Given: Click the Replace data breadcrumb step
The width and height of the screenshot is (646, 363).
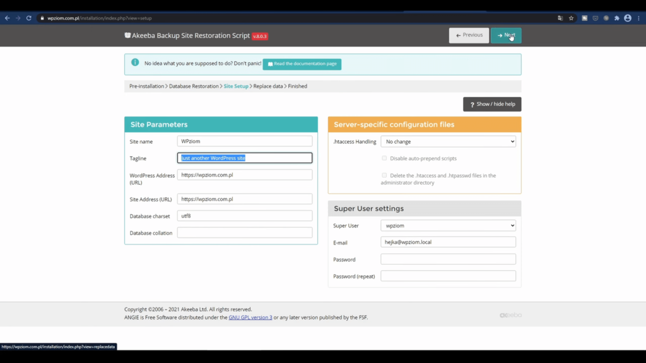Looking at the screenshot, I should coord(267,86).
